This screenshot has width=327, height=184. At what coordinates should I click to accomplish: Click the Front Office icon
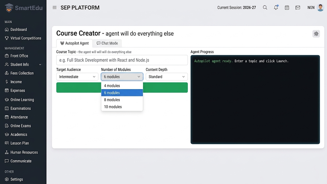coord(7,56)
